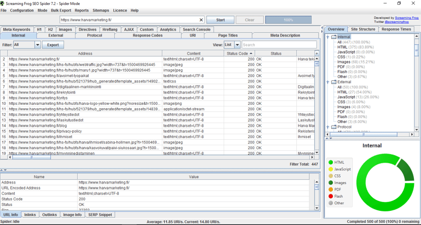Screen dimensions: 421x225
Task: Open the Screaming Frog developer link
Action: click(406, 17)
